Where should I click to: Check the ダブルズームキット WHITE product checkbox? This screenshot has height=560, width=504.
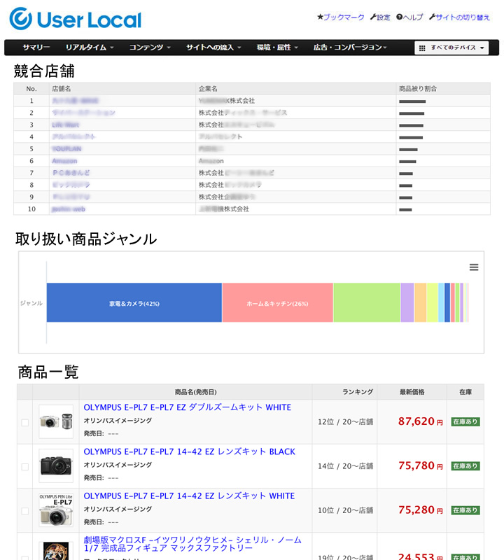click(x=25, y=423)
